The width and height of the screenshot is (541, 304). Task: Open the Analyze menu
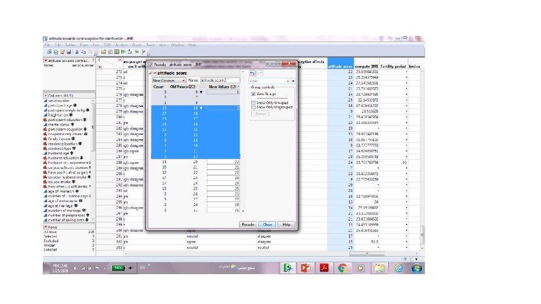[122, 45]
